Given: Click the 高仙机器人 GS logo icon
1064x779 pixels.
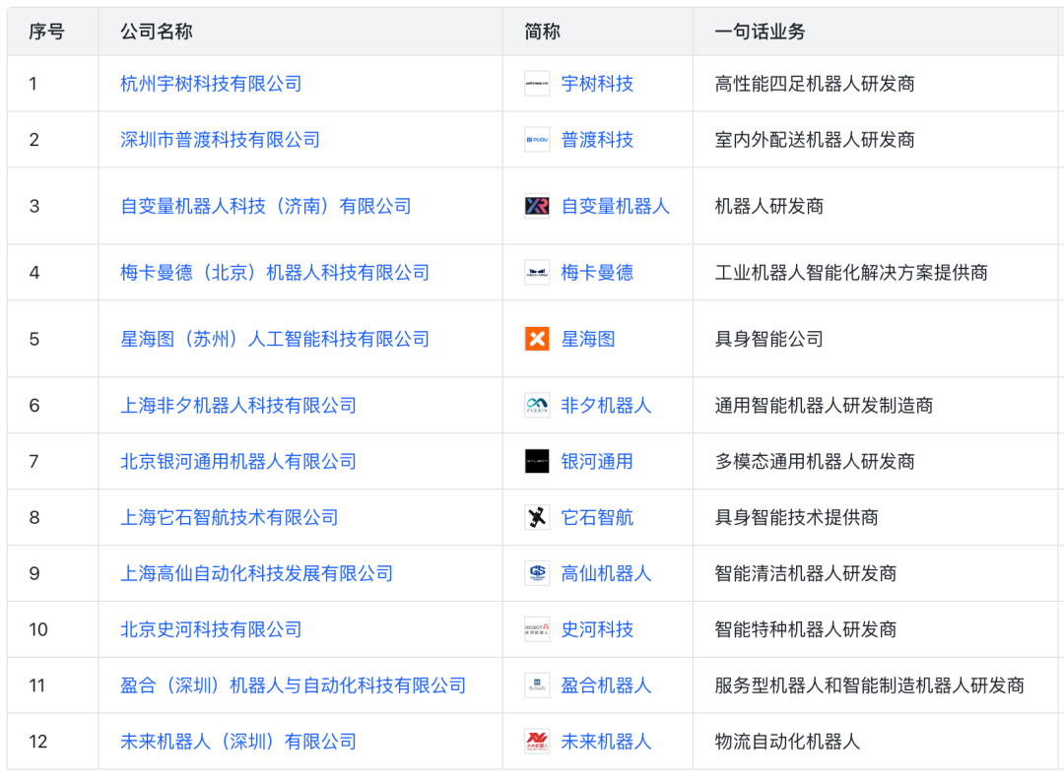Looking at the screenshot, I should click(x=537, y=573).
